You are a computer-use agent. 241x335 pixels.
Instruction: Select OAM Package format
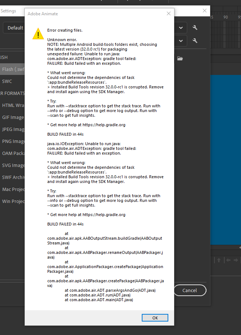12,153
